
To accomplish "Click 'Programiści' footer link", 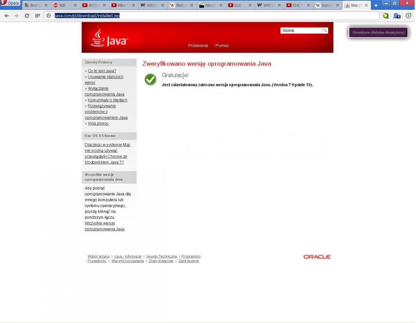I will [191, 256].
